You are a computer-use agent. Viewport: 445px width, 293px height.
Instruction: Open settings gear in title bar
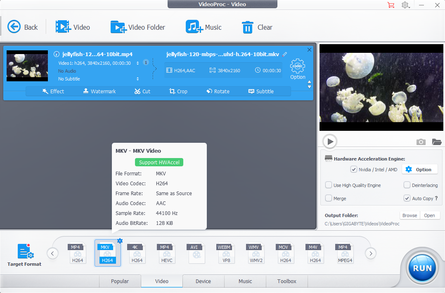[x=405, y=5]
